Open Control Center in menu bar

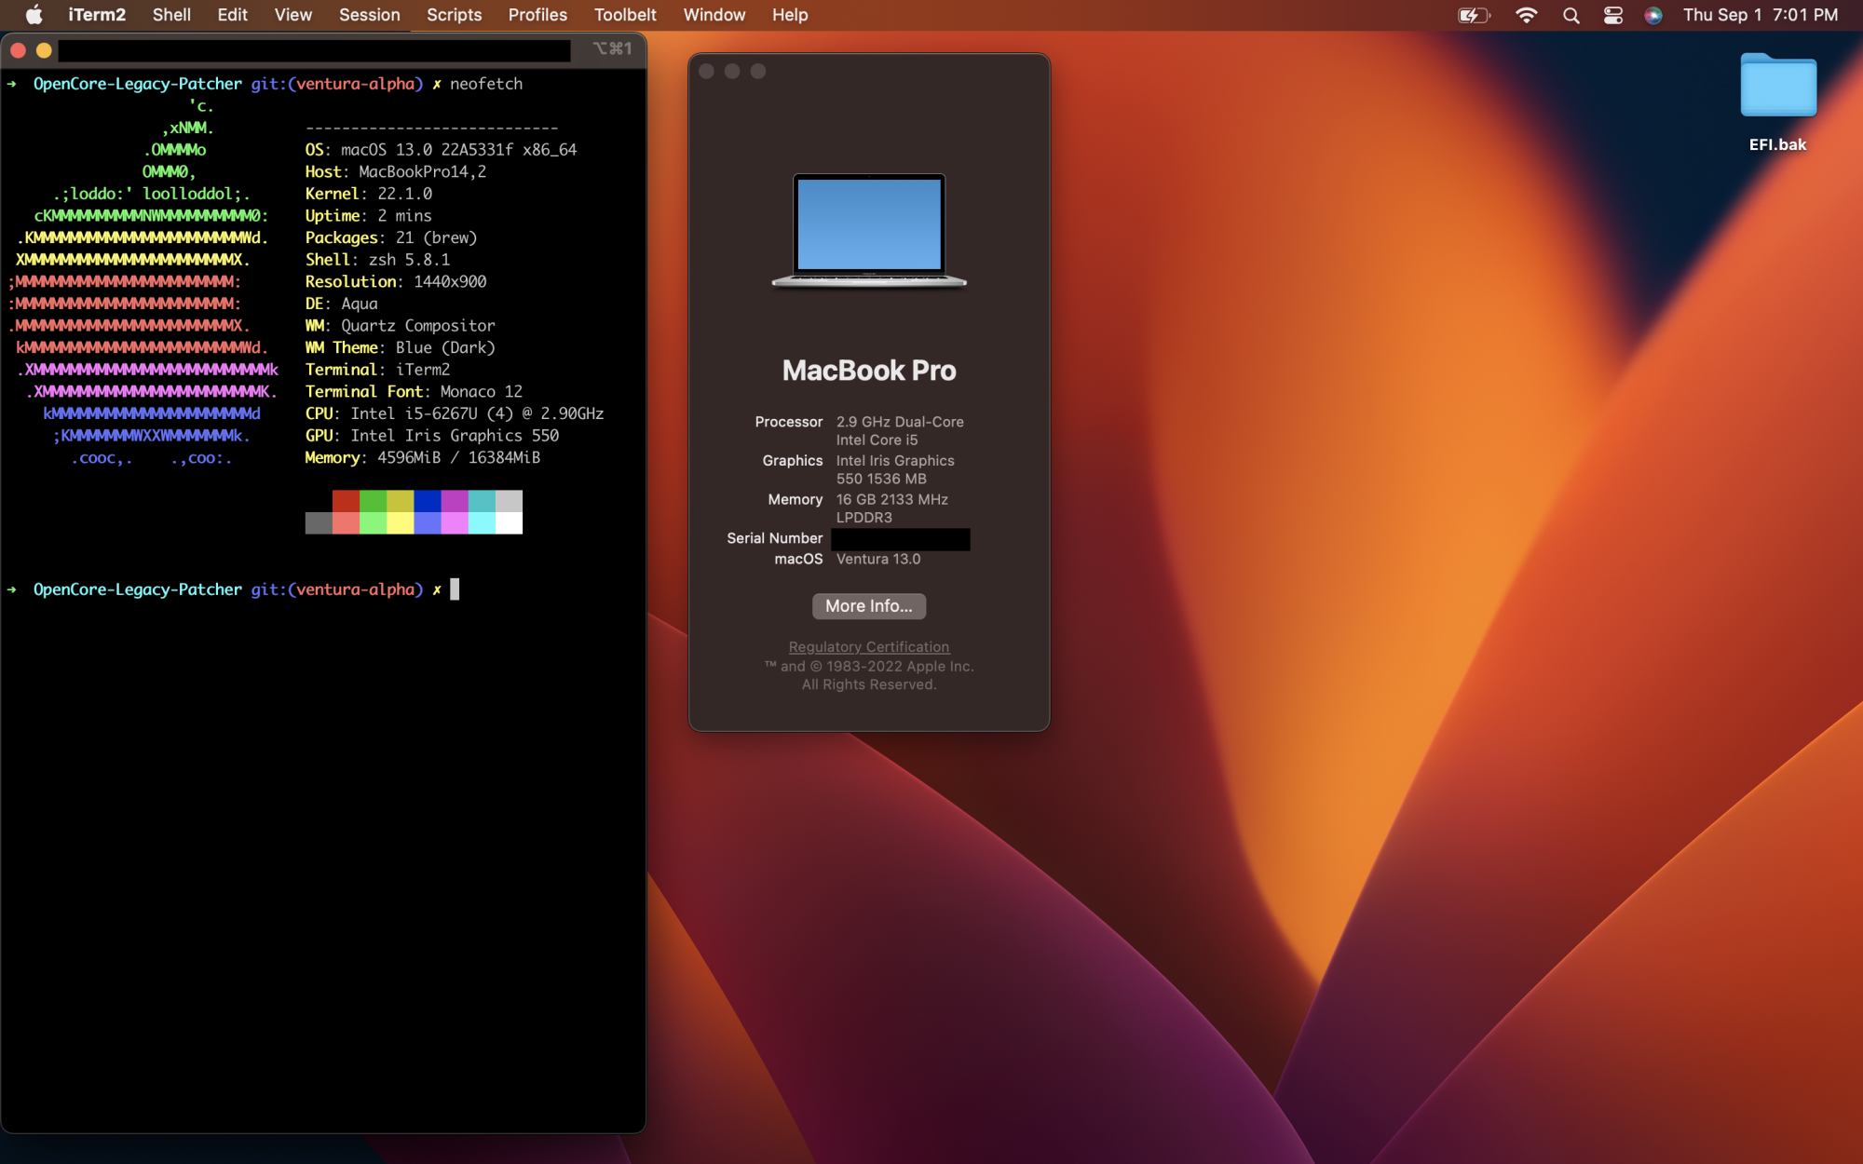click(x=1612, y=15)
